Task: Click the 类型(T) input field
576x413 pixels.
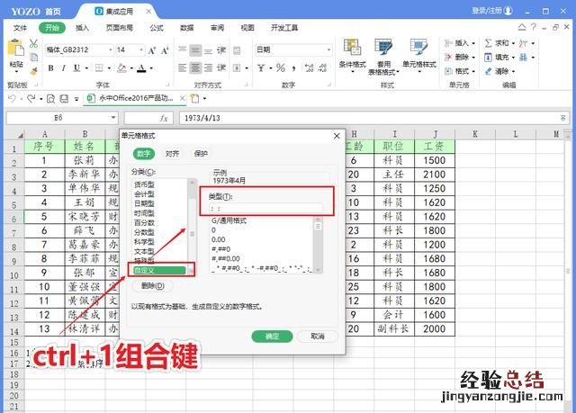Action: [266, 209]
